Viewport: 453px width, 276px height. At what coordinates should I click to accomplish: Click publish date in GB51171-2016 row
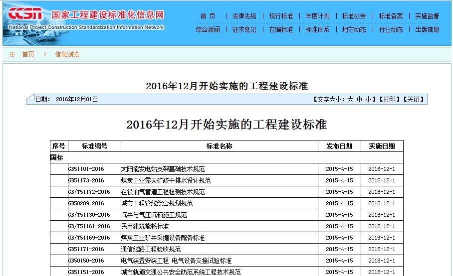(339, 249)
